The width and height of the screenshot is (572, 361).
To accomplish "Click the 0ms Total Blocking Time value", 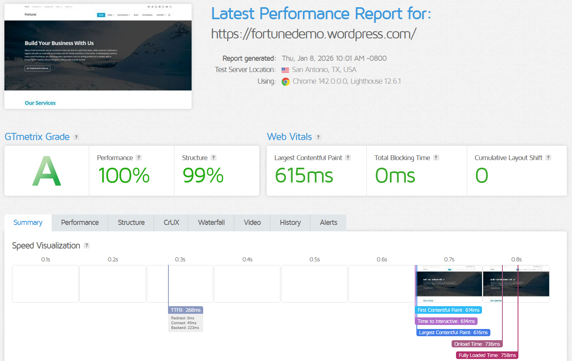I will pyautogui.click(x=395, y=176).
